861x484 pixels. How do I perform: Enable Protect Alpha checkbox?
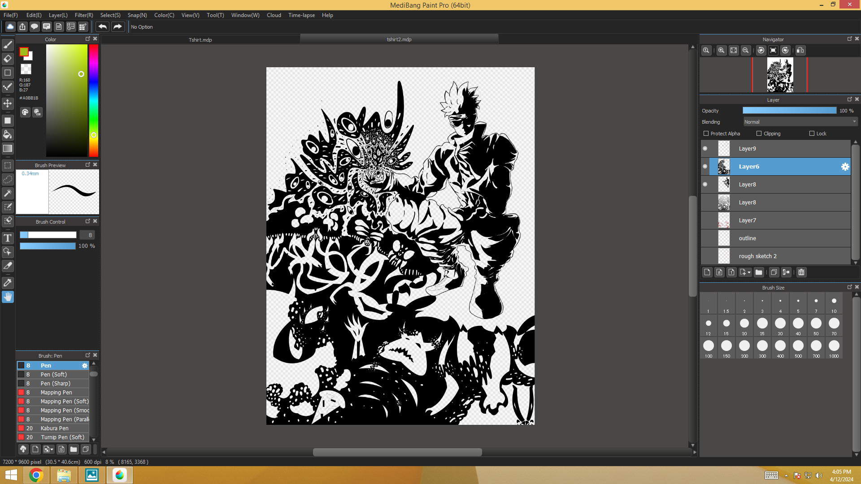(x=706, y=134)
